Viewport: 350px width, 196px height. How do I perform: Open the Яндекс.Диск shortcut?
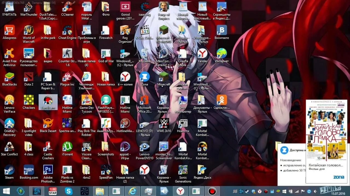pos(202,172)
